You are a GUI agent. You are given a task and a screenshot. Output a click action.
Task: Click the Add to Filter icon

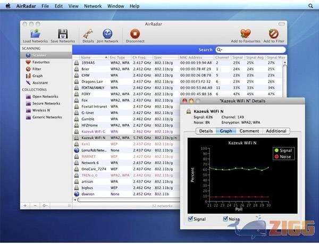pos(274,34)
